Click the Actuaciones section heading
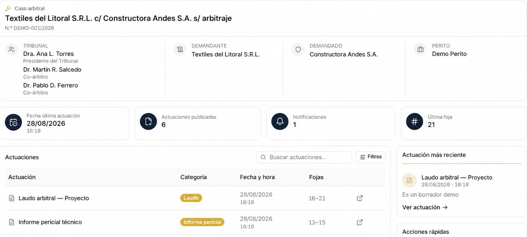The width and height of the screenshot is (527, 237). coord(22,157)
